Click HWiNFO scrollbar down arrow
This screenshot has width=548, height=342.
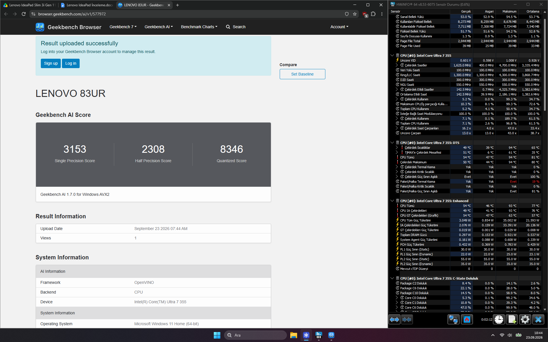point(545,309)
